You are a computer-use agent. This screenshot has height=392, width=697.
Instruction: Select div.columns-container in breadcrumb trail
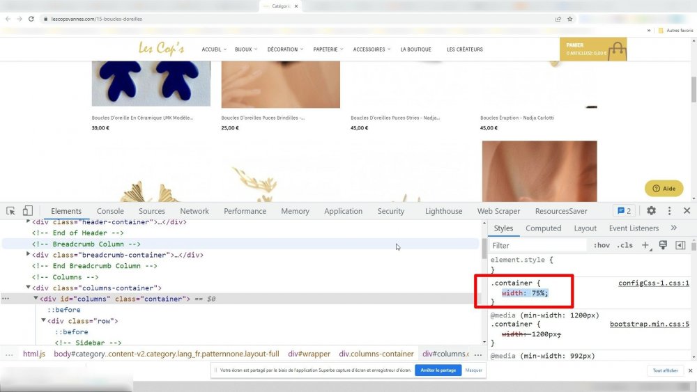[x=376, y=354]
